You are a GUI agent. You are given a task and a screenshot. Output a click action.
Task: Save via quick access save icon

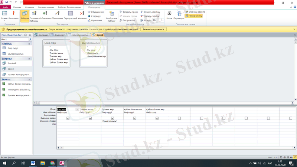coord(6,2)
